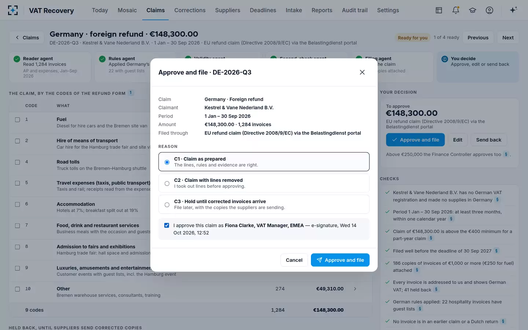Untick the e-signature approval checkbox
The width and height of the screenshot is (528, 330).
click(167, 225)
